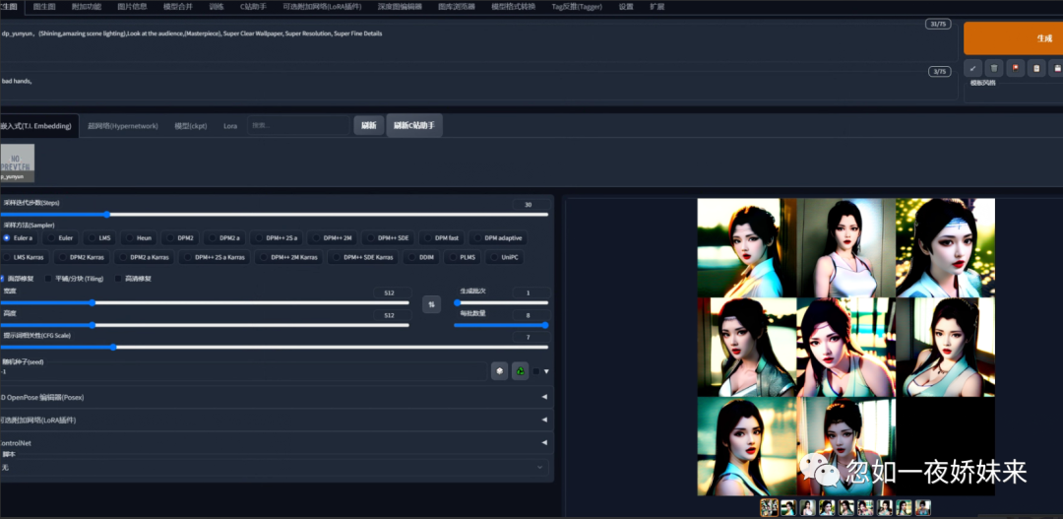Click the dp_yunyun embedding card

[17, 162]
